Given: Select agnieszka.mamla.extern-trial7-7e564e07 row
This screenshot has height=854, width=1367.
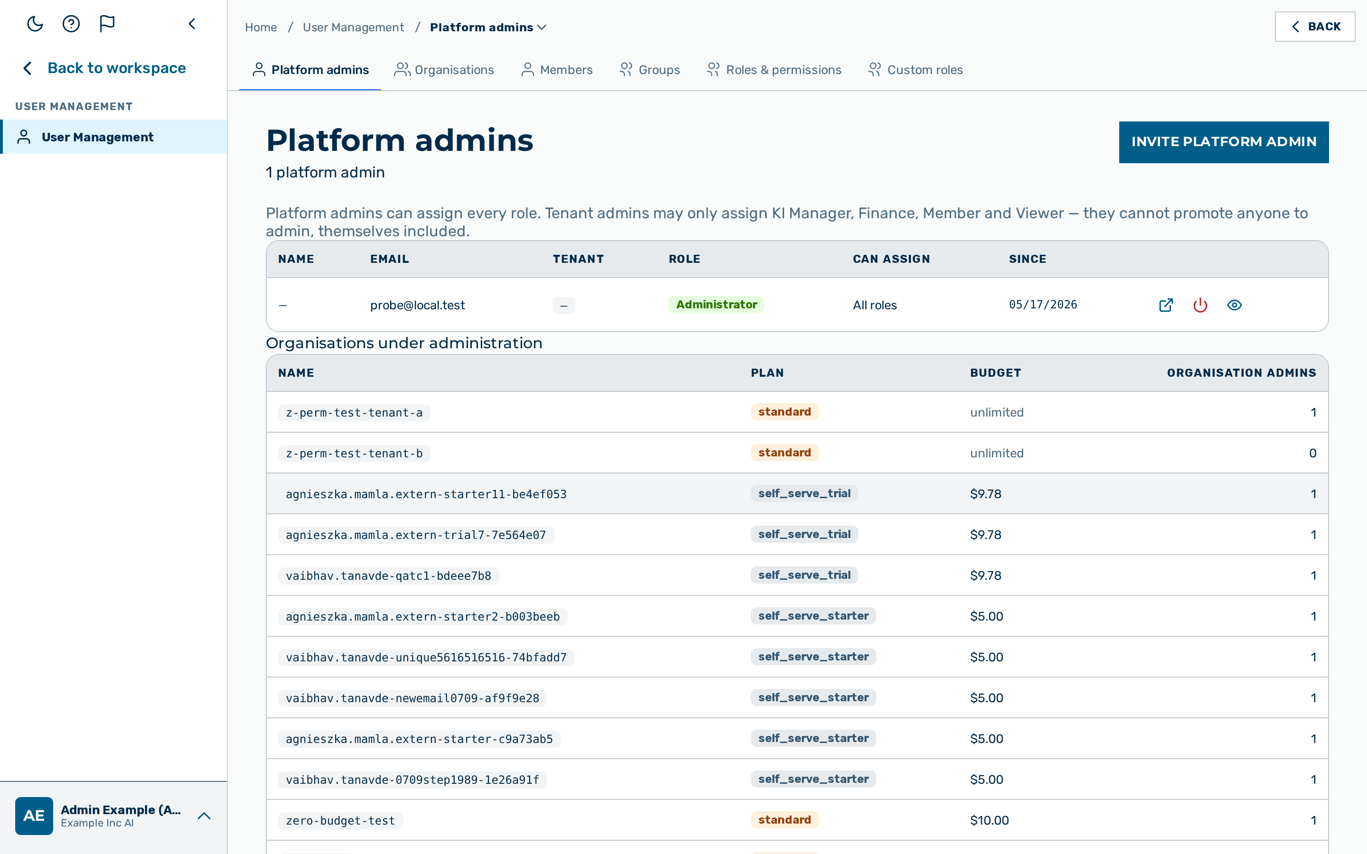Looking at the screenshot, I should (x=797, y=534).
